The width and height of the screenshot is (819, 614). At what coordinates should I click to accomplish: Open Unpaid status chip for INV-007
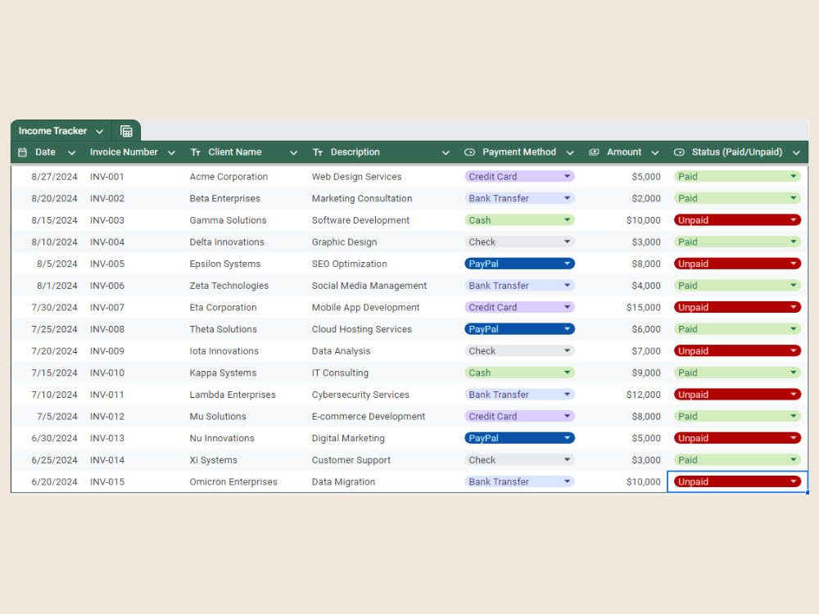pyautogui.click(x=738, y=308)
